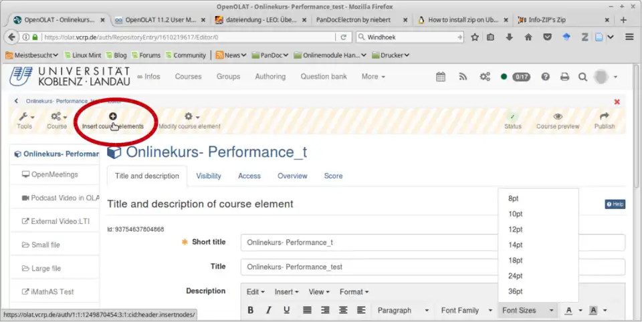642x322 pixels.
Task: Open the calendar icon in header
Action: pyautogui.click(x=441, y=77)
